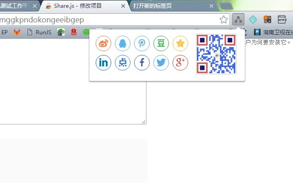Share to Facebook via the f icon
This screenshot has width=293, height=183.
(142, 63)
